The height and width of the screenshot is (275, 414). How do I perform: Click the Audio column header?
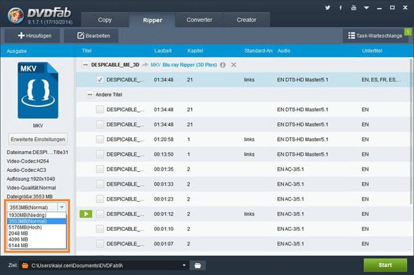(x=284, y=51)
